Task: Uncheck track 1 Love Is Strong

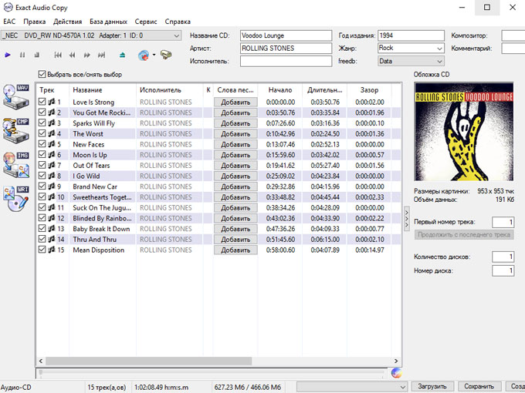Action: (42, 102)
